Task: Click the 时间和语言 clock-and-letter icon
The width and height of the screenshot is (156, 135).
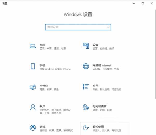Action: (x=86, y=107)
